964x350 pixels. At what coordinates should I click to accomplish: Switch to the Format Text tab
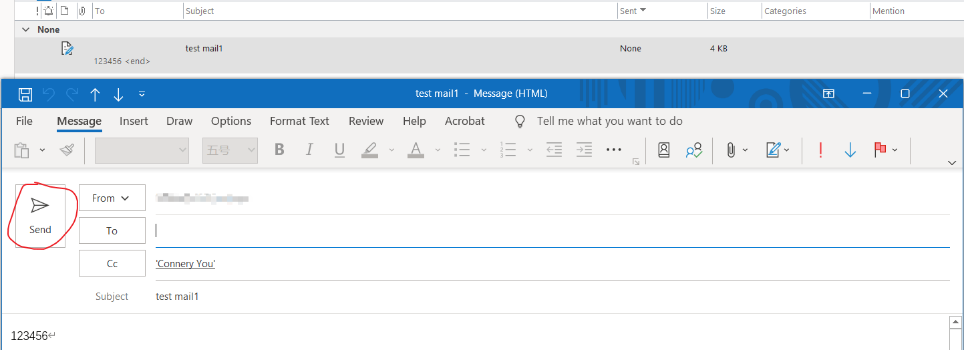point(299,121)
